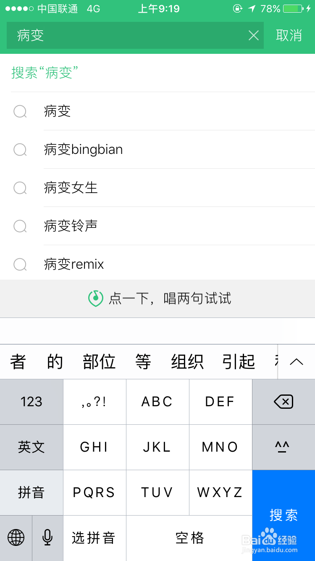Tap the microphone dictation key
Screen dimensions: 315x561
[47, 537]
